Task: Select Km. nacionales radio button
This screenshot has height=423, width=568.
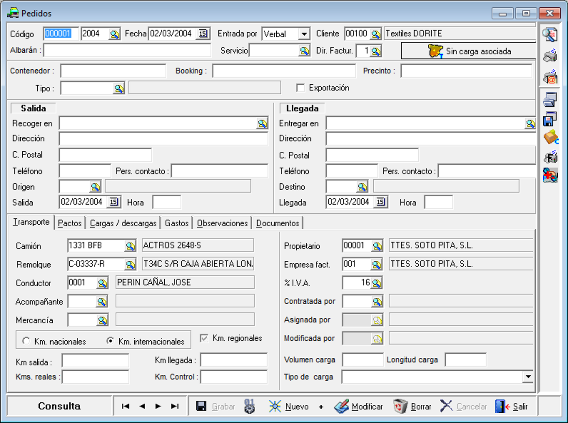Action: tap(26, 341)
